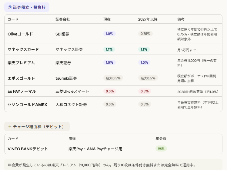Click the plus icon beside チャージ経由枠
Viewport: 227px width, 170px height.
10,127
